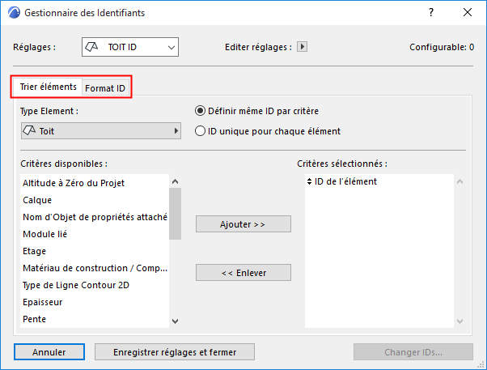Open the TOIT ID réglages dropdown
The image size is (487, 370).
click(x=129, y=47)
